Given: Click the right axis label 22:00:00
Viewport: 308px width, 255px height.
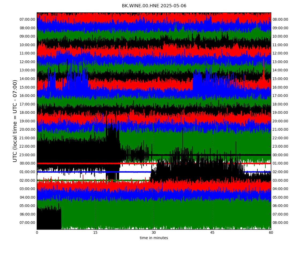Looking at the screenshot, I should click(280, 138).
